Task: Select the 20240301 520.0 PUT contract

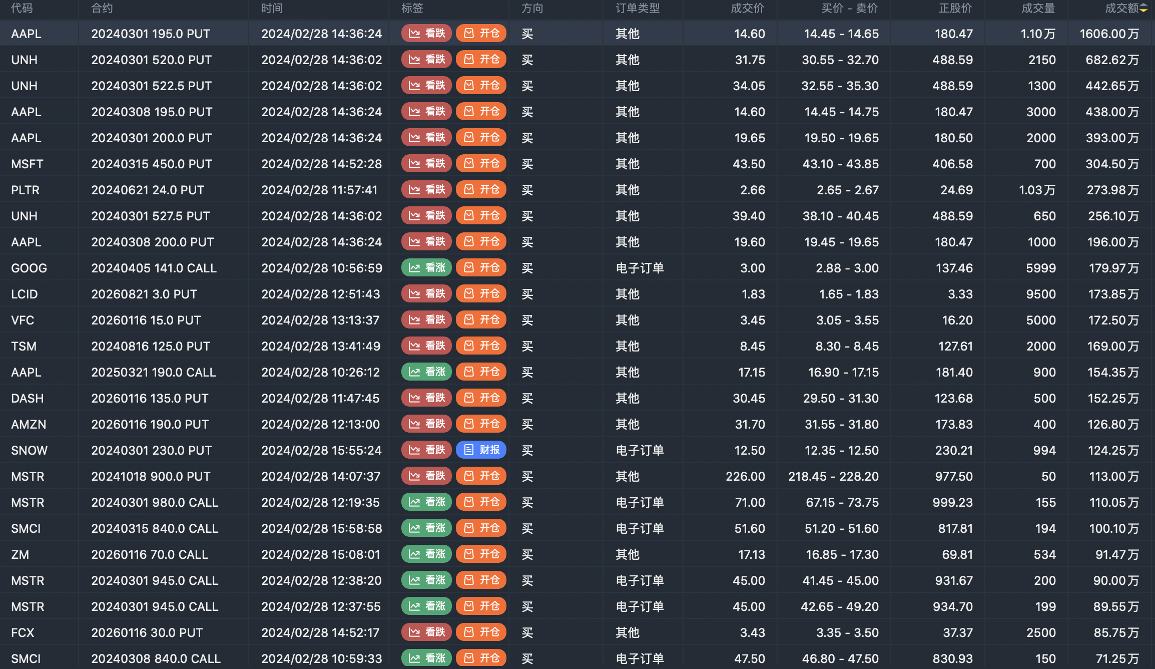Action: (151, 60)
